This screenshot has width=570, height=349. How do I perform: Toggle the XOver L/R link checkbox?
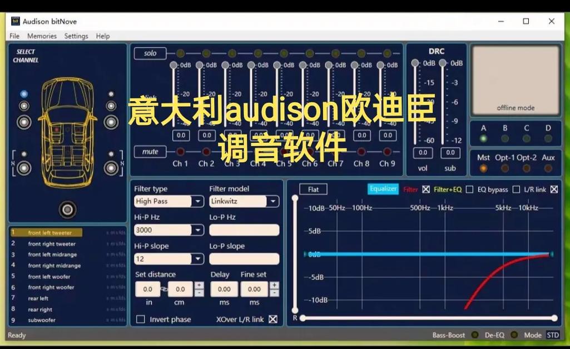tap(273, 319)
